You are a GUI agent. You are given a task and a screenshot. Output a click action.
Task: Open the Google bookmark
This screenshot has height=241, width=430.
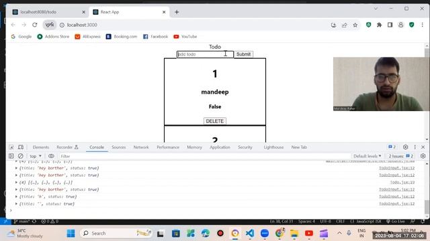21,37
